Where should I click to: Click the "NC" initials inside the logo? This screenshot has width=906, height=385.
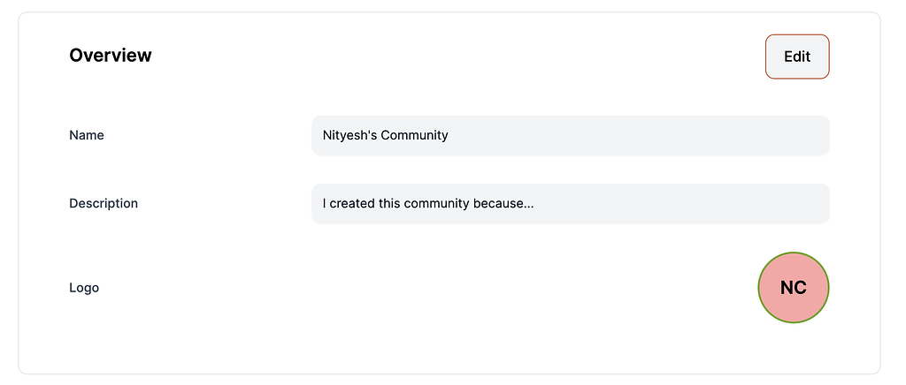pyautogui.click(x=794, y=288)
